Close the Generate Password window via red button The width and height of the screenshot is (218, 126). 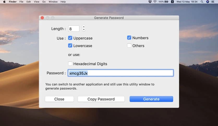(x=42, y=18)
